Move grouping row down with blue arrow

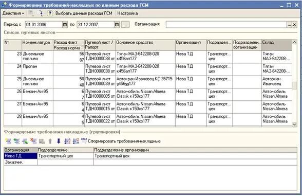[x=59, y=141]
